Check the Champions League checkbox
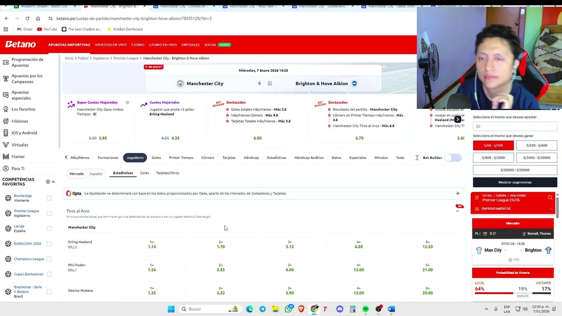Screen dimensions: 562x316 tap(49, 259)
